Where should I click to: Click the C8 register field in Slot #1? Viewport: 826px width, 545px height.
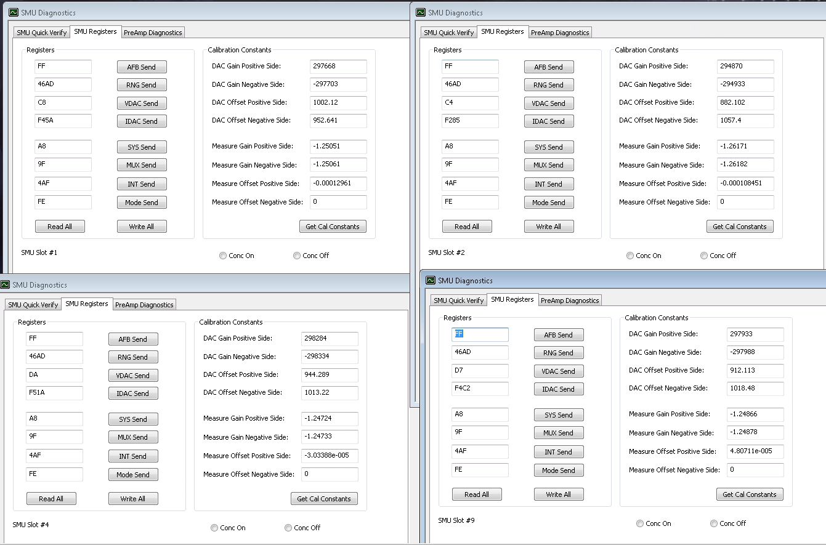click(x=63, y=103)
